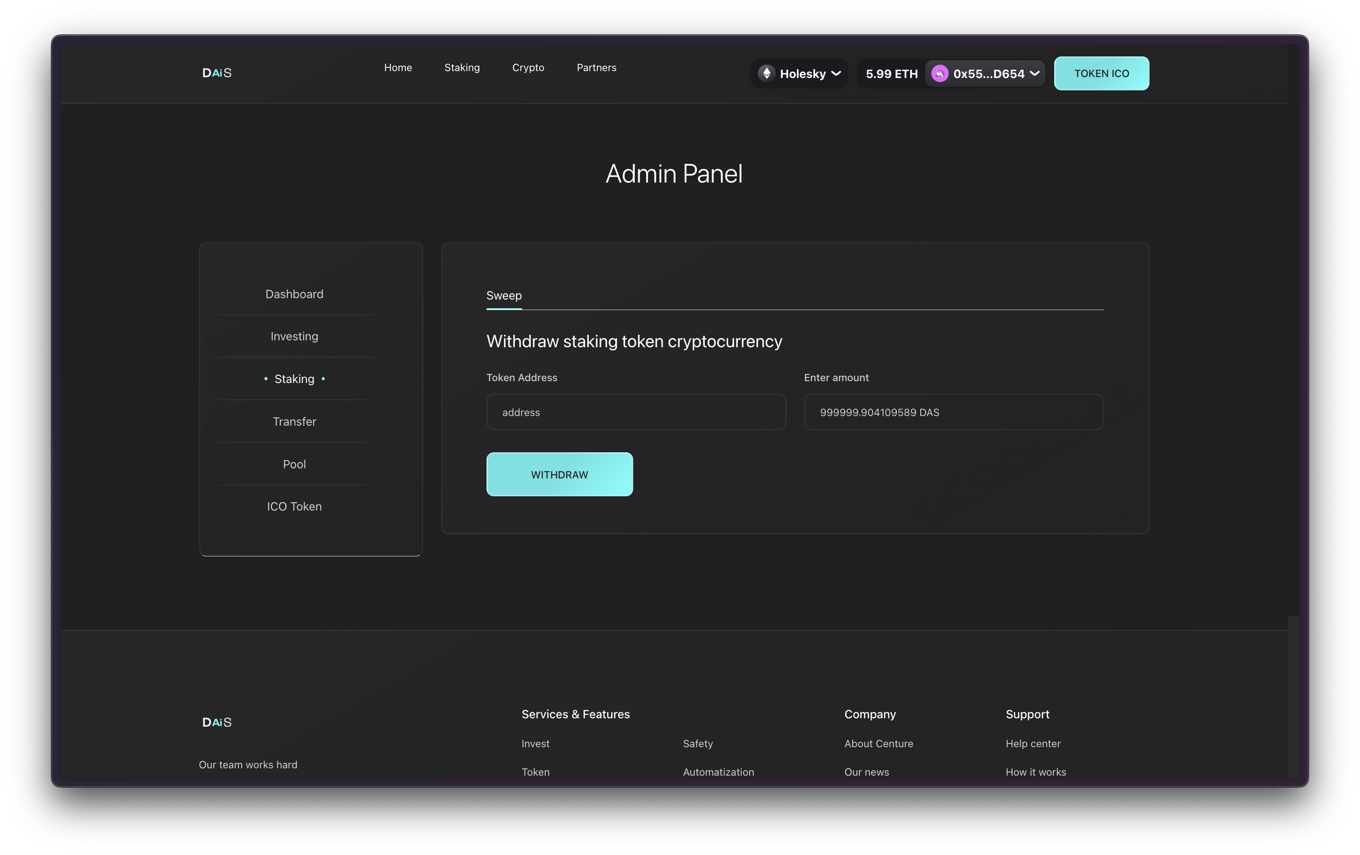
Task: Go to Staking in top navigation
Action: tap(461, 67)
